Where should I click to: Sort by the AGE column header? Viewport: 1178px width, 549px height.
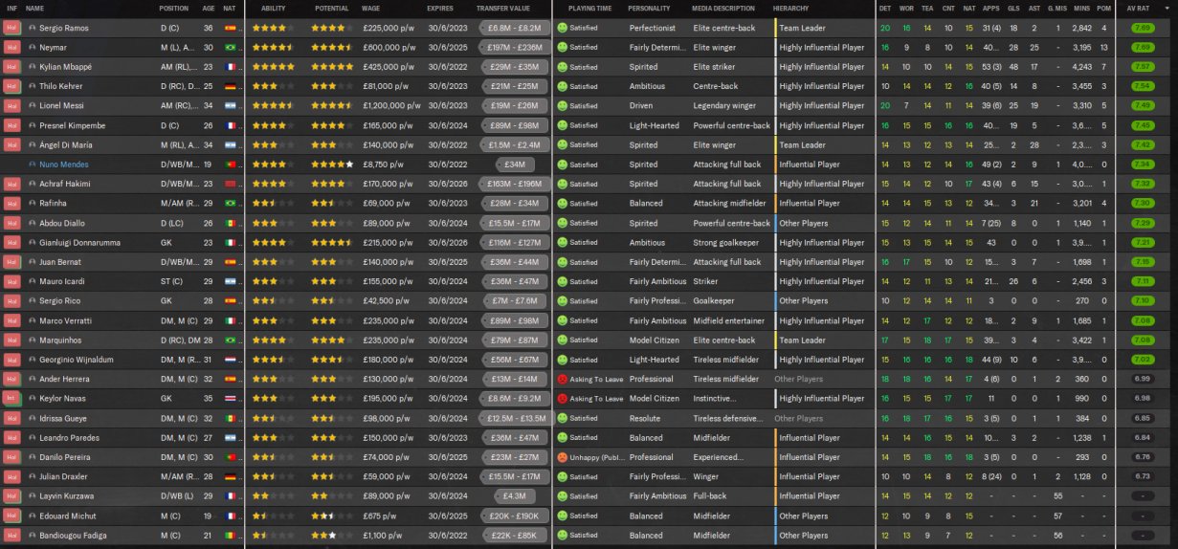(x=209, y=9)
